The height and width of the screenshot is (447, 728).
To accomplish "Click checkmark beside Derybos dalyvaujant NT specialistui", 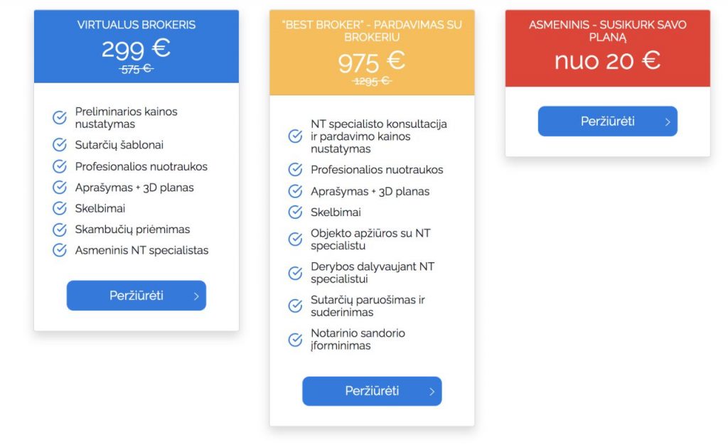I will 295,273.
